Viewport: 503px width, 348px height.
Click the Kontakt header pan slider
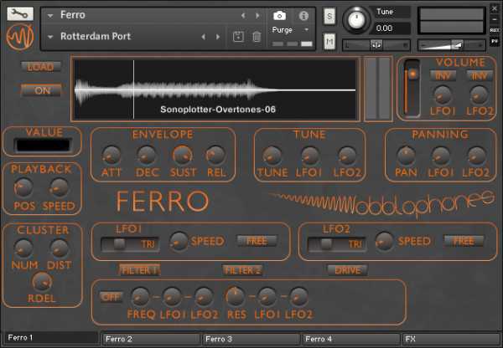pyautogui.click(x=376, y=45)
